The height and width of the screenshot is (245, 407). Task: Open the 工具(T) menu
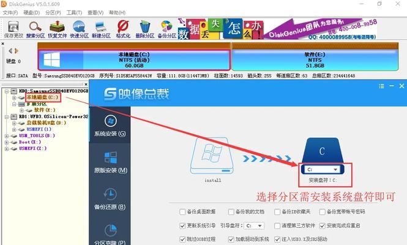(74, 12)
